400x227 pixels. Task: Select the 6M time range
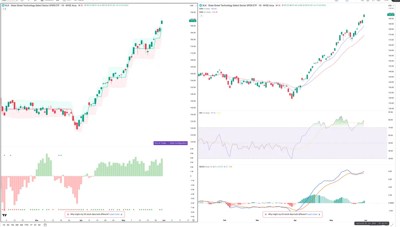click(21, 225)
